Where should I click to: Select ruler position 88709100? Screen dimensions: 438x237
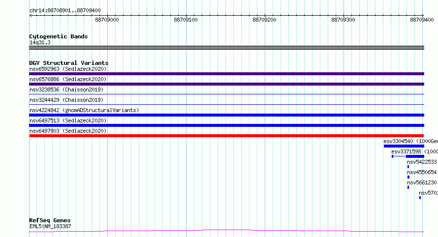point(186,20)
